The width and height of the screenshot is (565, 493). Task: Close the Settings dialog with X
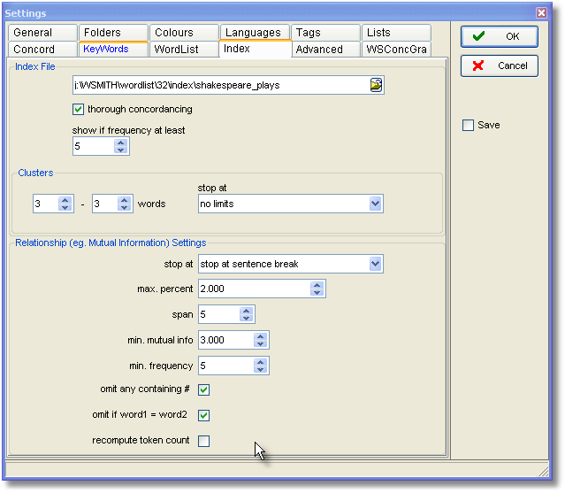(x=541, y=13)
